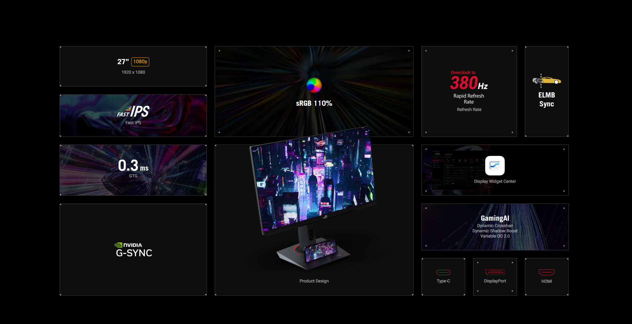Click the HDMI connector icon
Screen dimensions: 632x324
click(546, 272)
